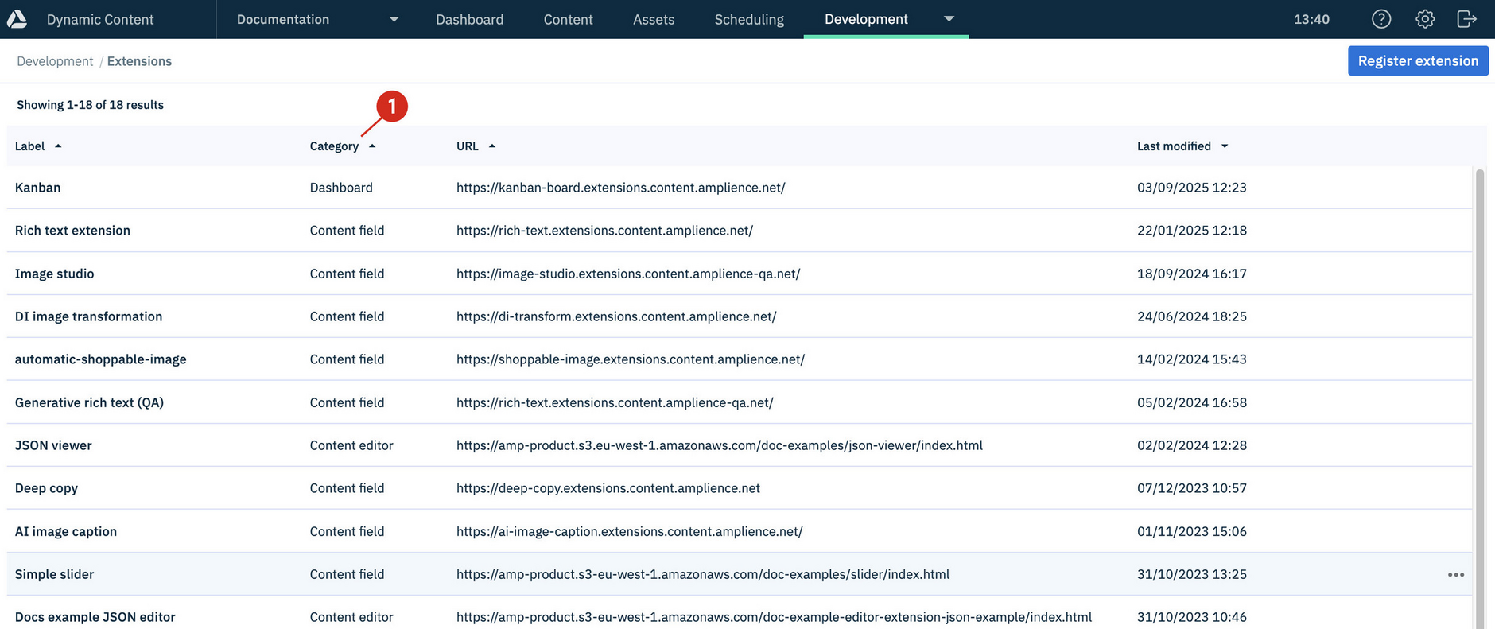Expand the Documentation hub dropdown
This screenshot has height=629, width=1495.
(x=394, y=19)
